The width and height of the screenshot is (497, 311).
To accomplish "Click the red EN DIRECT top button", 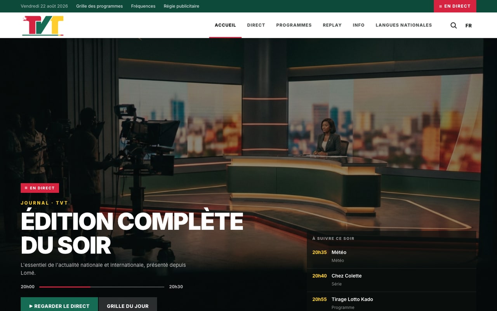I will click(455, 6).
